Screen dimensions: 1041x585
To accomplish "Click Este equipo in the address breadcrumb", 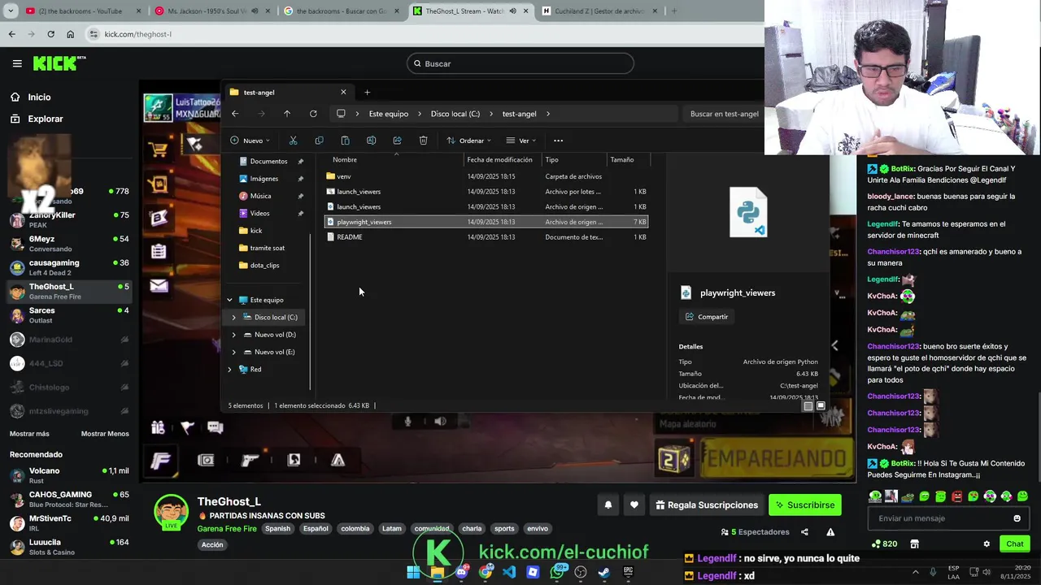I will pos(388,114).
